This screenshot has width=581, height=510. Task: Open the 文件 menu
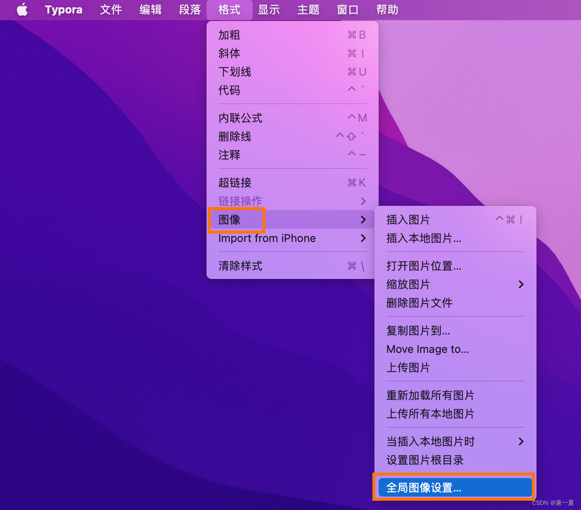[110, 10]
